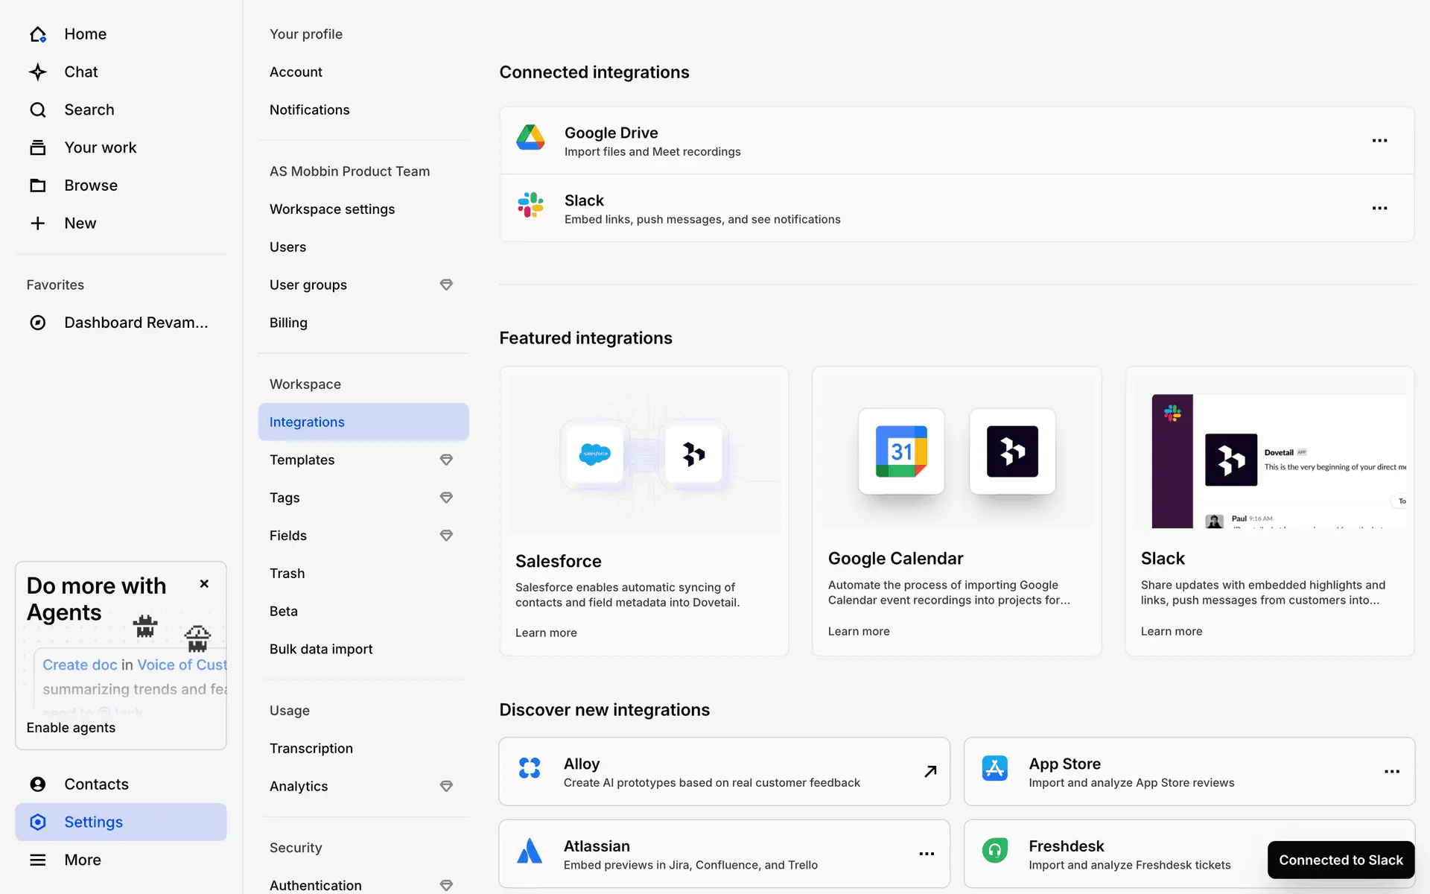Open the More hamburger menu icon
This screenshot has height=894, width=1430.
(x=38, y=860)
